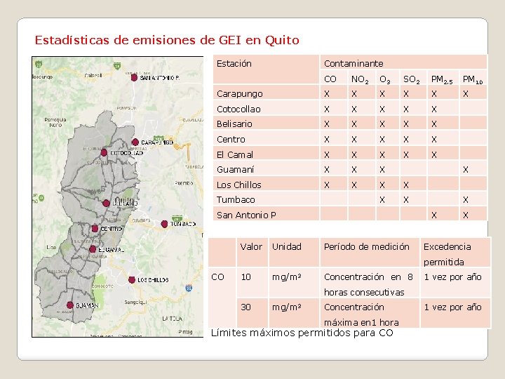Click the Guamaní station marker on map

(x=70, y=305)
